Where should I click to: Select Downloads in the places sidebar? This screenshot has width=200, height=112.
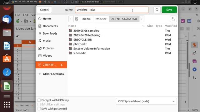point(51,33)
